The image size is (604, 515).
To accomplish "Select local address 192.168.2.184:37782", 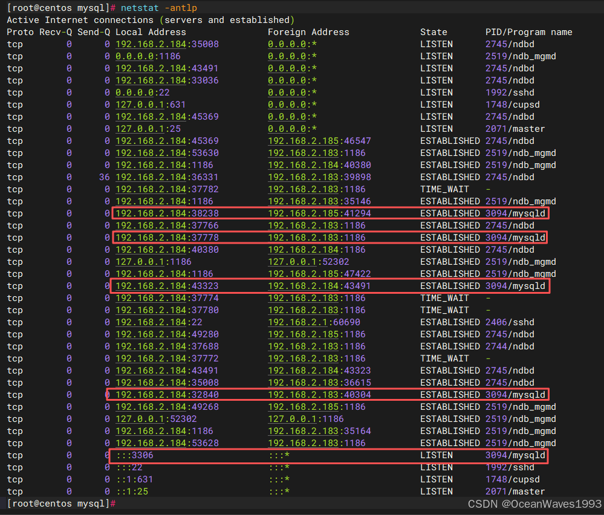I will [x=167, y=189].
